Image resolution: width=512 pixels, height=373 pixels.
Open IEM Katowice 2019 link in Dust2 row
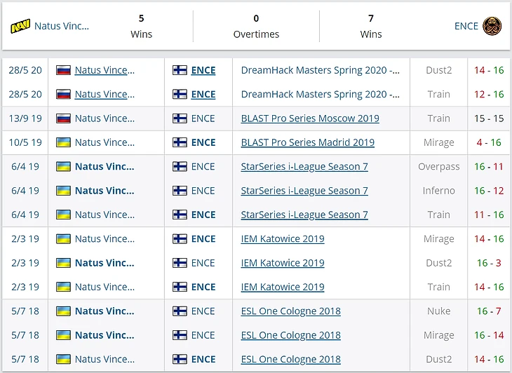283,263
